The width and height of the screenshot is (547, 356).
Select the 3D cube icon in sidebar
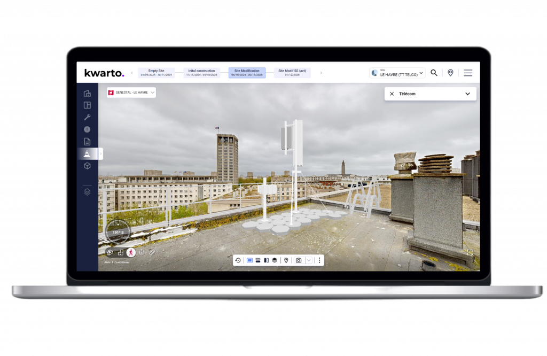[x=87, y=166]
